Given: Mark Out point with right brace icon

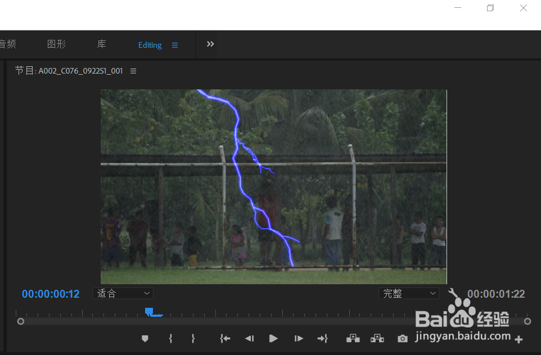Looking at the screenshot, I should coord(193,339).
